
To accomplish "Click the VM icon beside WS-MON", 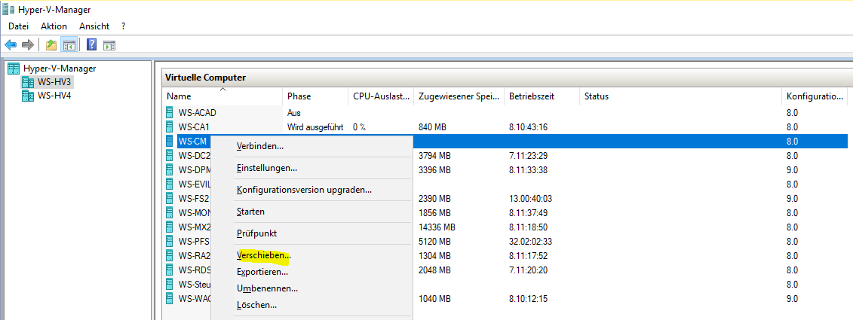I will 170,212.
